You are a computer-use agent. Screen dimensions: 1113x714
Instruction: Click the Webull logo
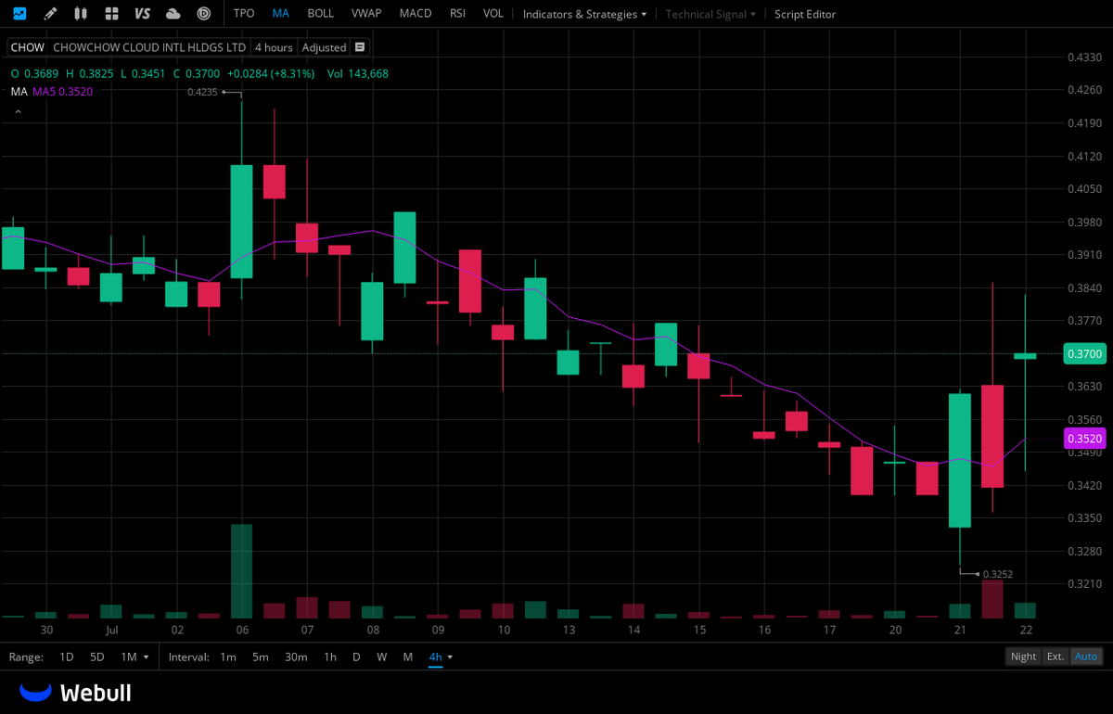(x=76, y=693)
